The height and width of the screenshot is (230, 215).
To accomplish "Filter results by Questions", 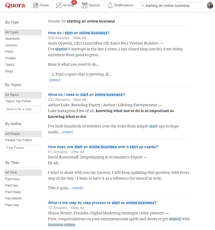I will pos(12,39).
